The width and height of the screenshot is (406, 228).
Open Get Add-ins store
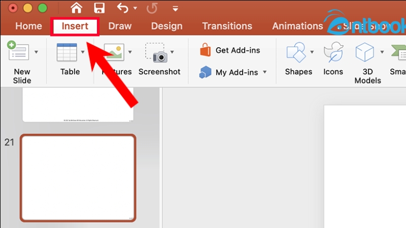click(x=231, y=50)
